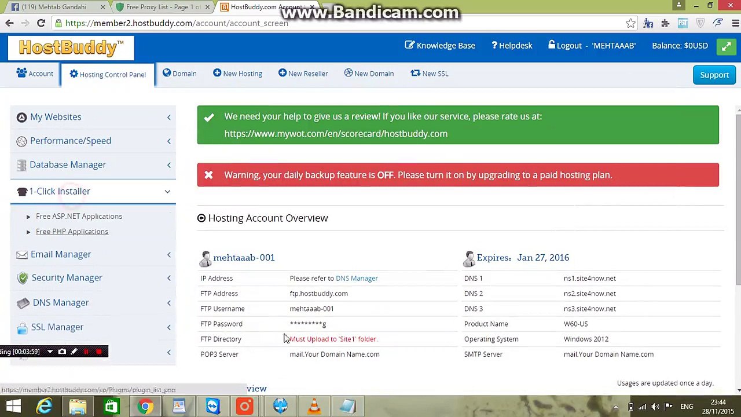Click the volume speaker icon in system tray

[655, 407]
